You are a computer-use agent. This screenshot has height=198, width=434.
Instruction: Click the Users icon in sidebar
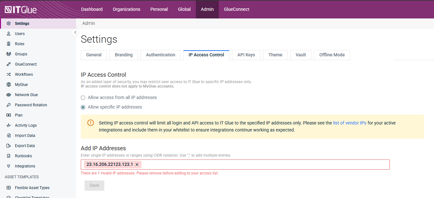coord(9,34)
